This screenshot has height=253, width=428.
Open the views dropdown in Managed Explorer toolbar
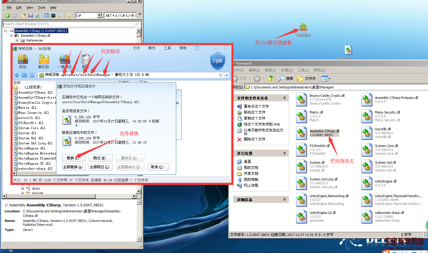(x=330, y=79)
